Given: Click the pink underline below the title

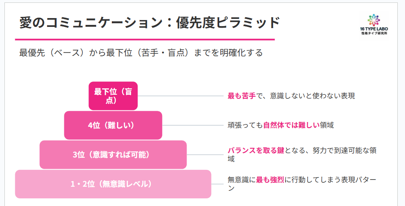Looking at the screenshot, I should point(145,39).
